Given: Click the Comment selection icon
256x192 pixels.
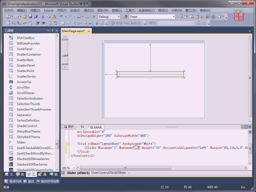Looking at the screenshot, I should click(50, 23).
